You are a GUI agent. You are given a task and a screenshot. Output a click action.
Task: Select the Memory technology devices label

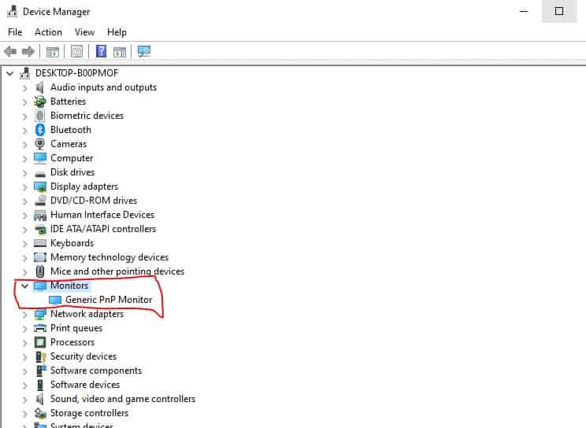click(109, 257)
